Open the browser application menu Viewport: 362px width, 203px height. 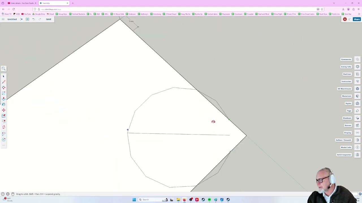click(358, 9)
